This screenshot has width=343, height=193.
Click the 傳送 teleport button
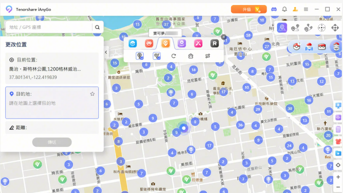52,142
